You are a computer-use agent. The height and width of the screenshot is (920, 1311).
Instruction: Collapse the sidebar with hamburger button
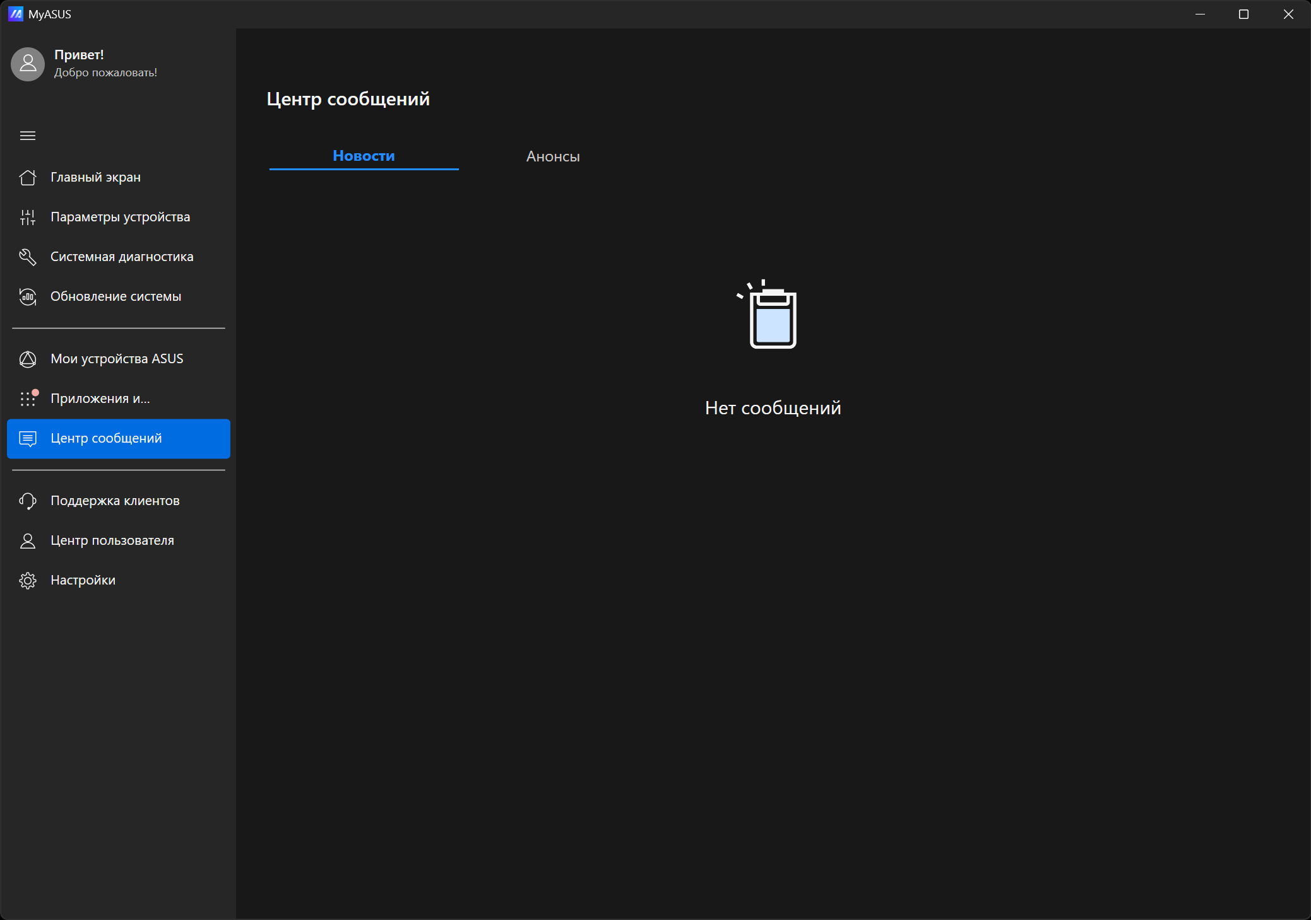(28, 136)
